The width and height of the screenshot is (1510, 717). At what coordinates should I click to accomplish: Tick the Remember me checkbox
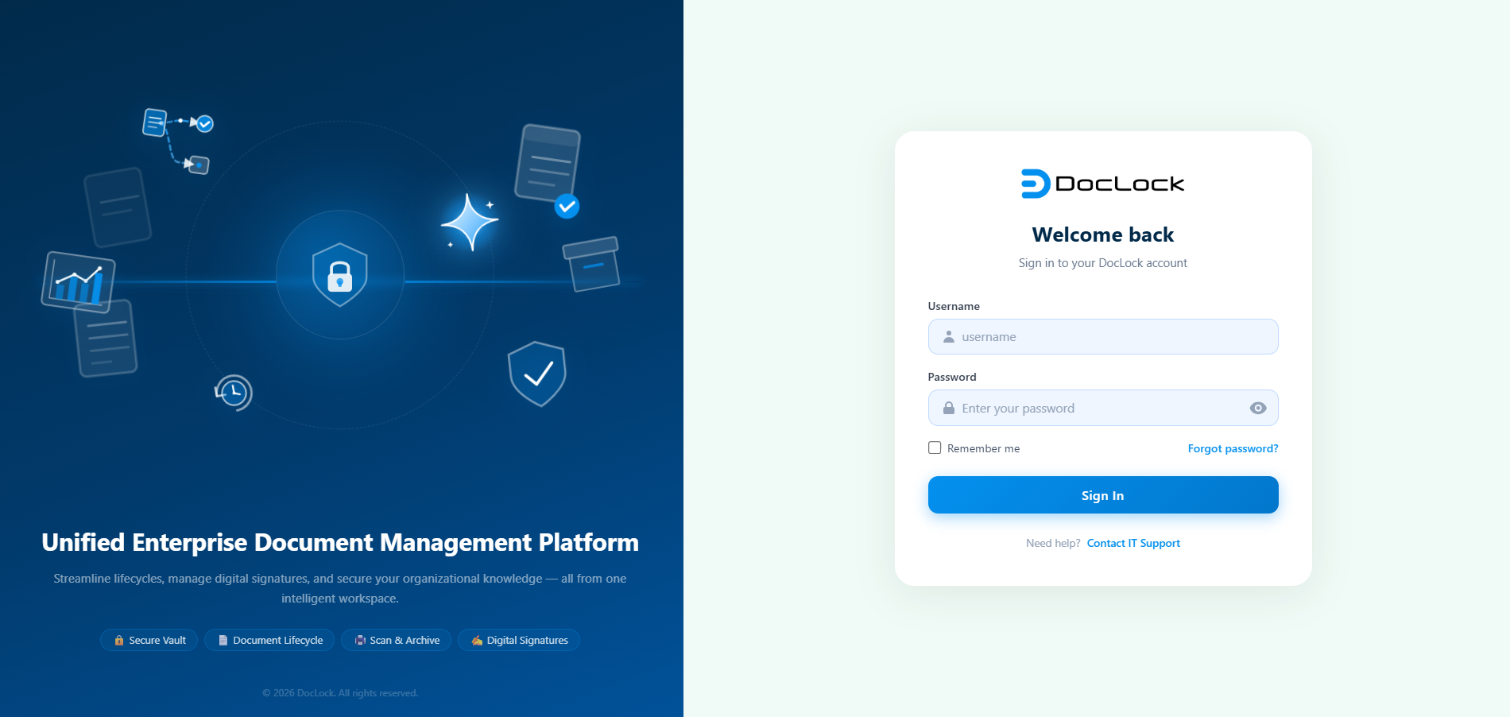point(935,448)
